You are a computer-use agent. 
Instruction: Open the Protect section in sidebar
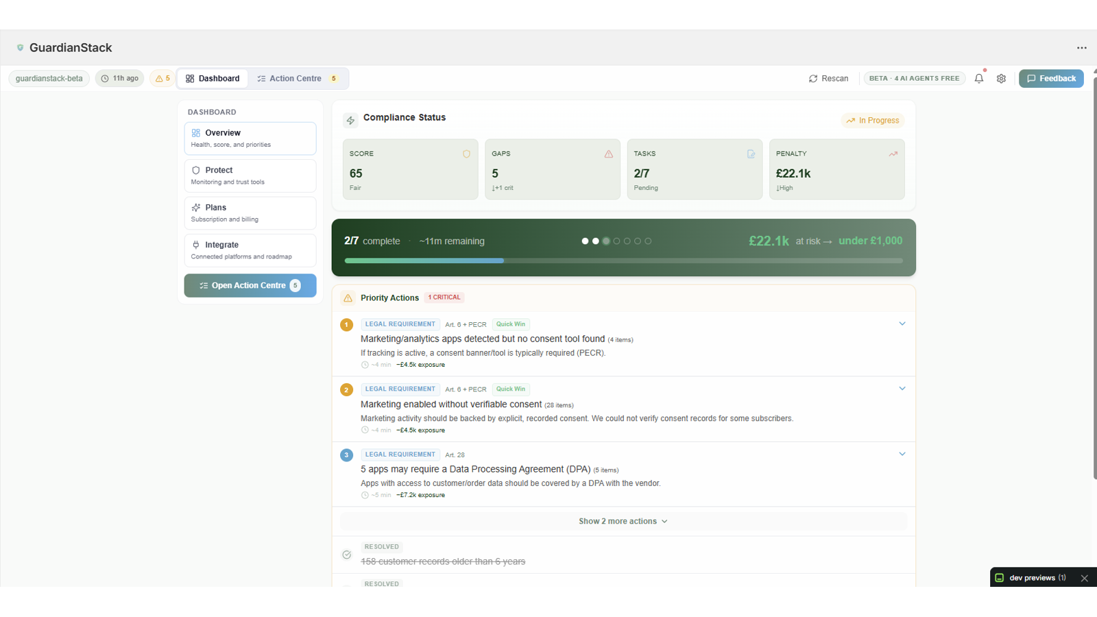250,176
